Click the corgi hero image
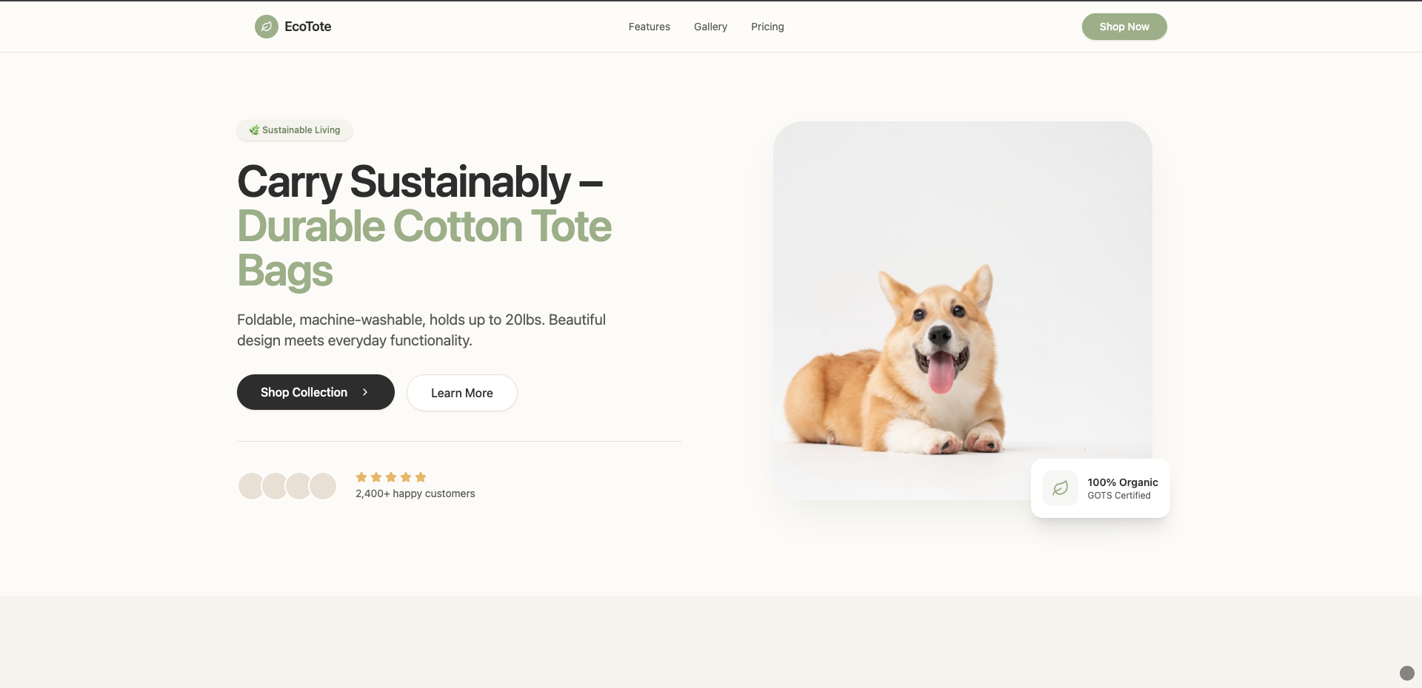 pyautogui.click(x=963, y=311)
